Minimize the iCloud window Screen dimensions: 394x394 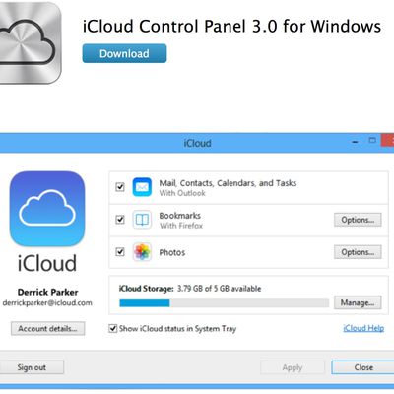coord(355,142)
